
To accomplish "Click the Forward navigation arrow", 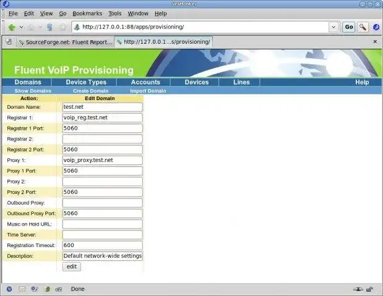I will pos(32,27).
